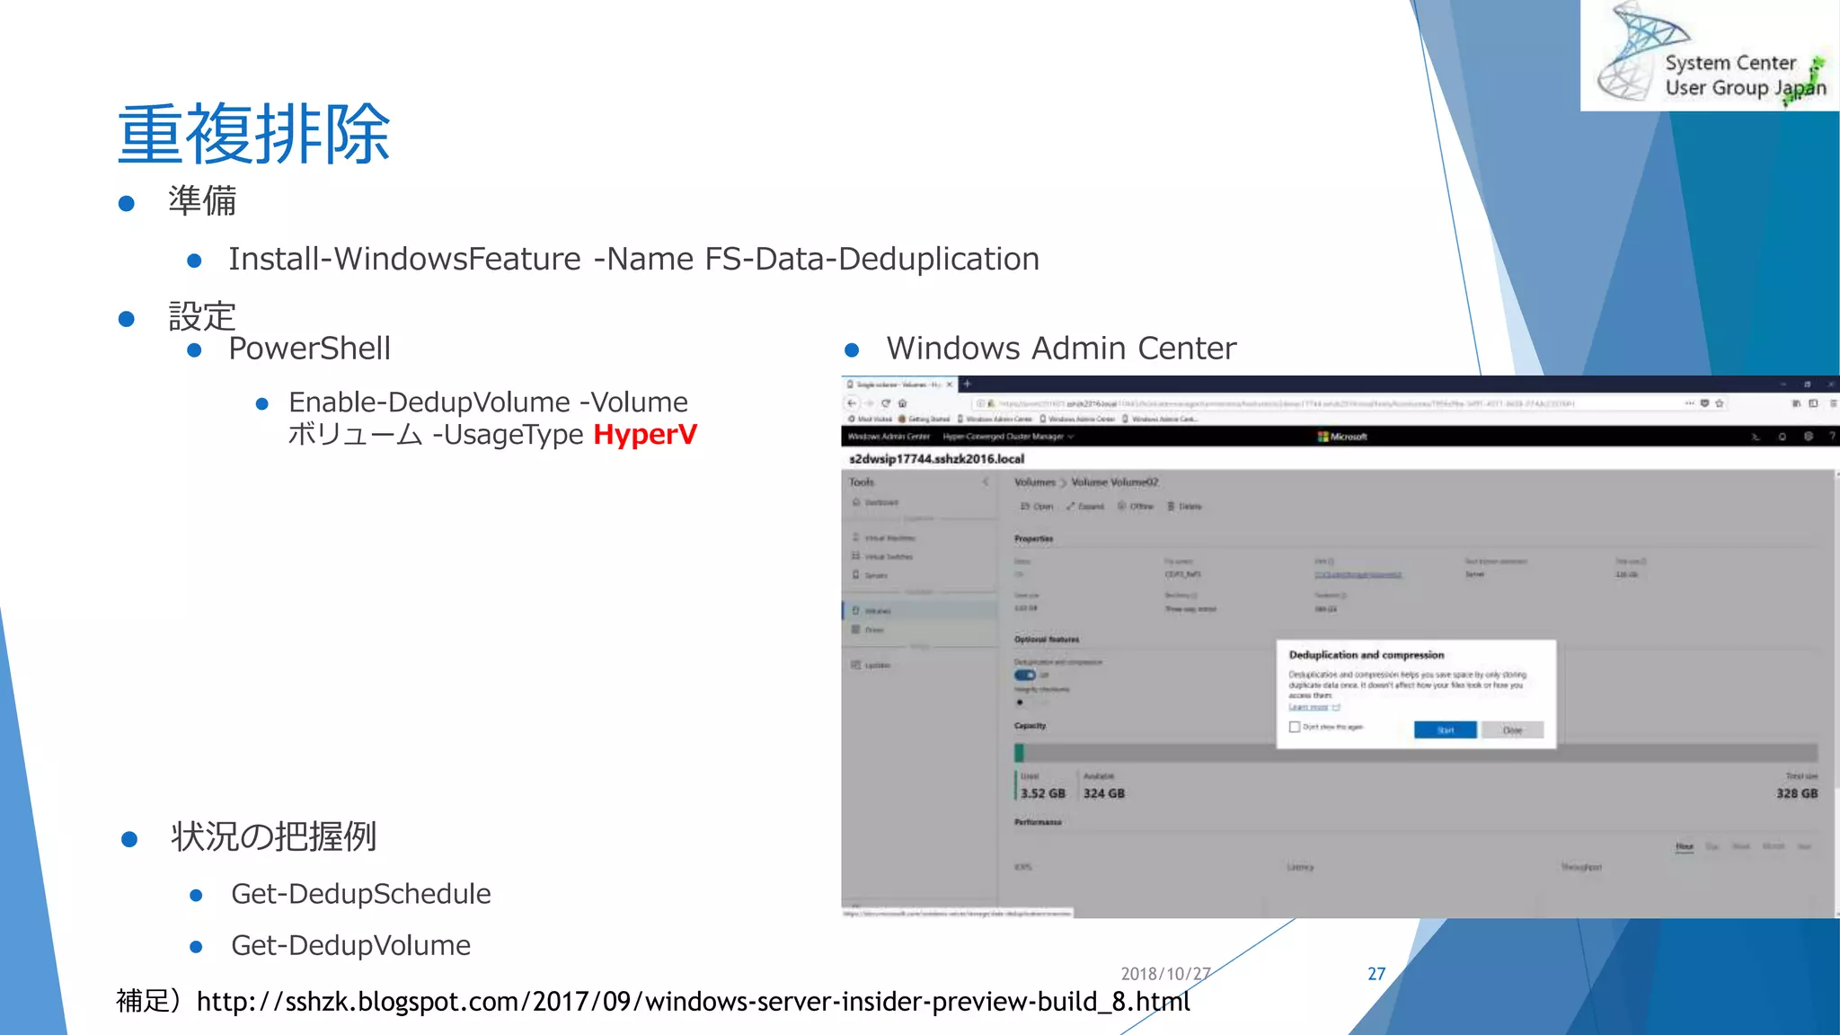Select the Year performance time range tab
Screen dimensions: 1840x1035
click(x=1804, y=846)
